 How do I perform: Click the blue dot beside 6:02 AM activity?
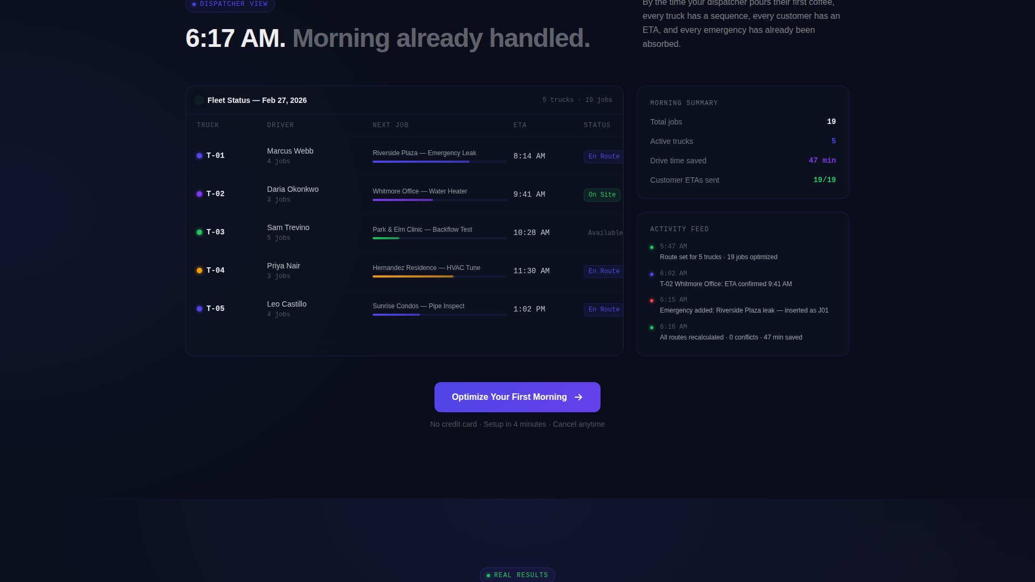(652, 274)
